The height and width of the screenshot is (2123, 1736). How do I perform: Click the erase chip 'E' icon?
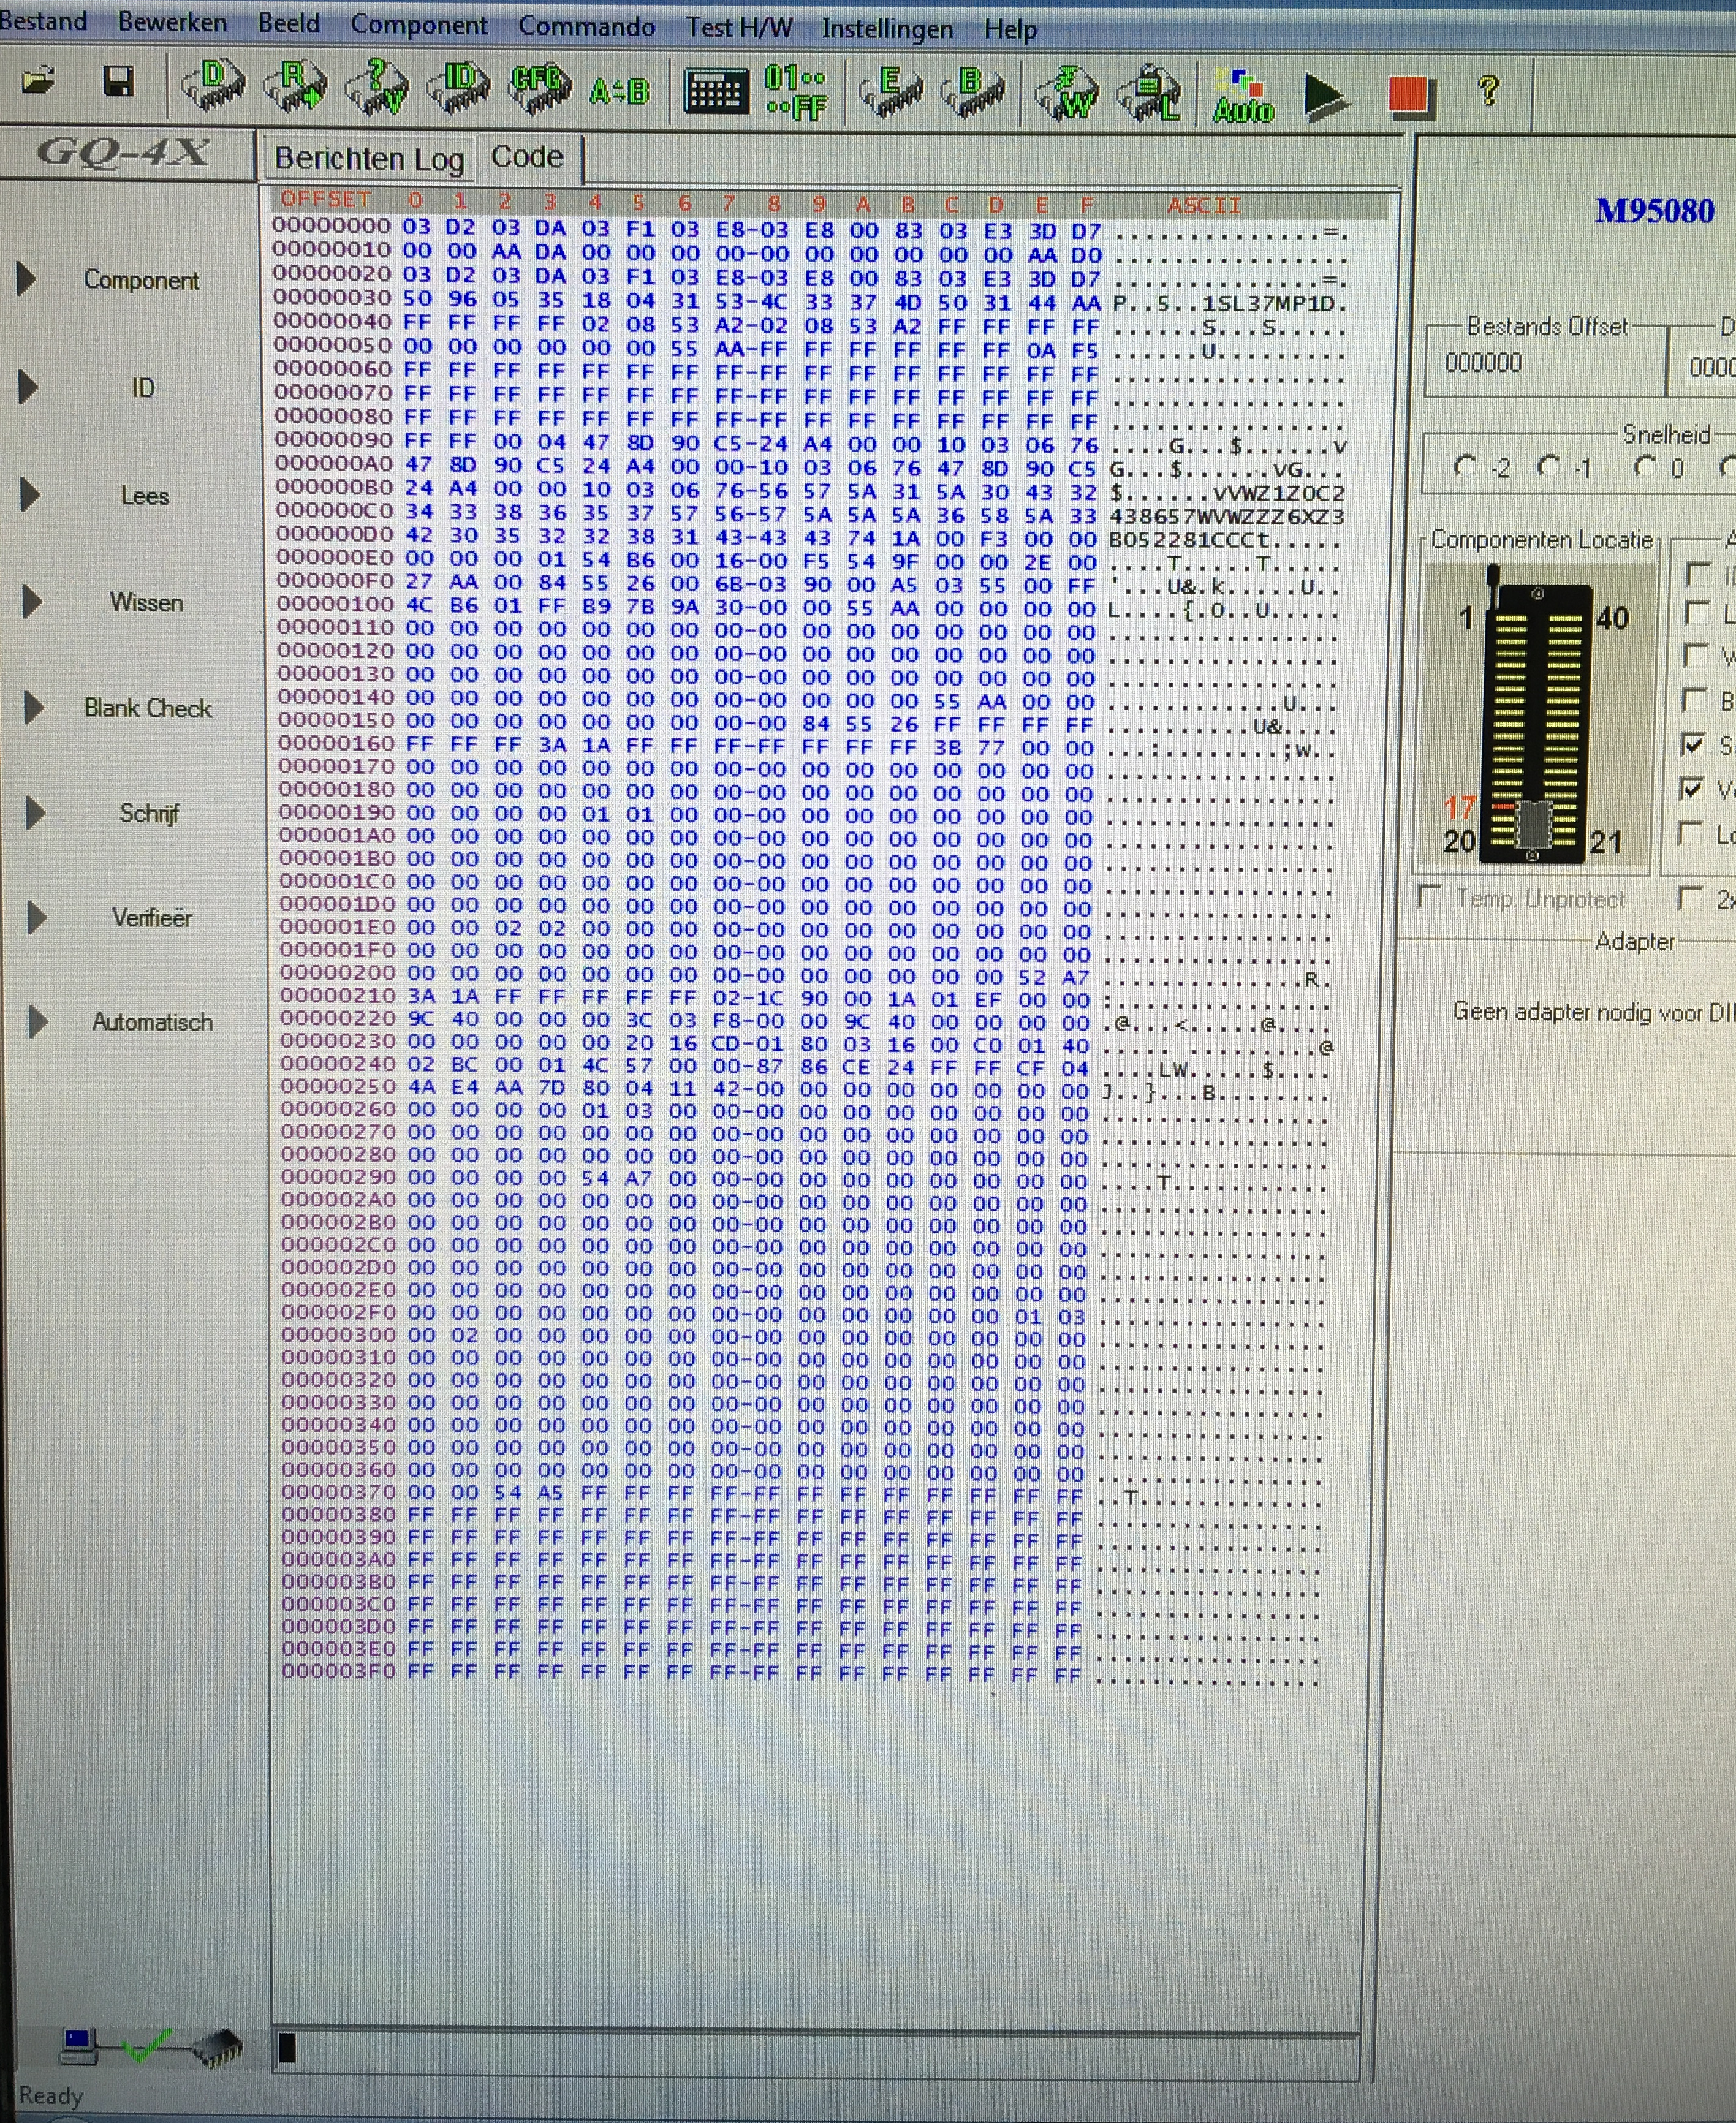coord(889,90)
